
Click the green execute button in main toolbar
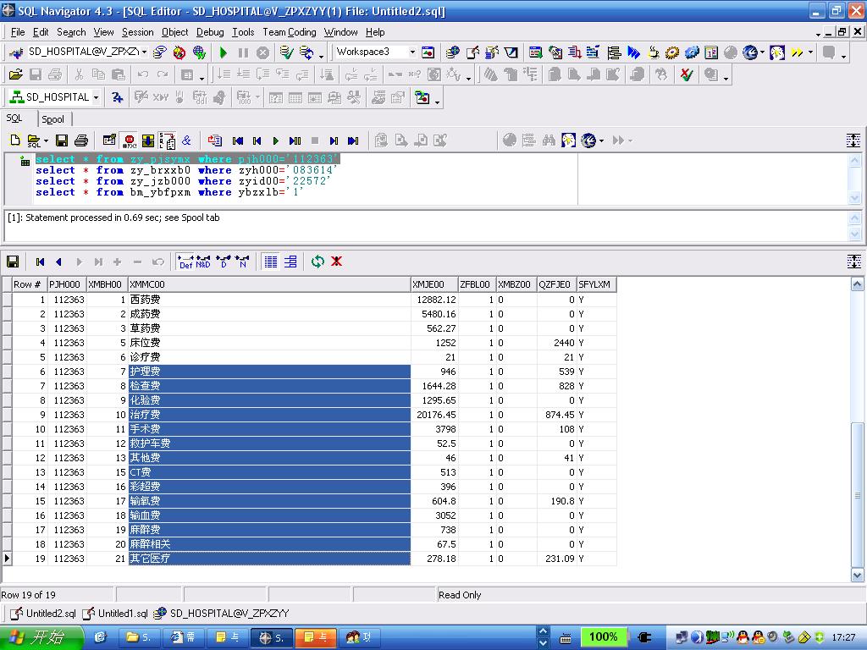click(x=224, y=52)
